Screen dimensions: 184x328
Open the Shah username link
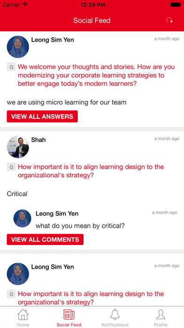point(38,140)
